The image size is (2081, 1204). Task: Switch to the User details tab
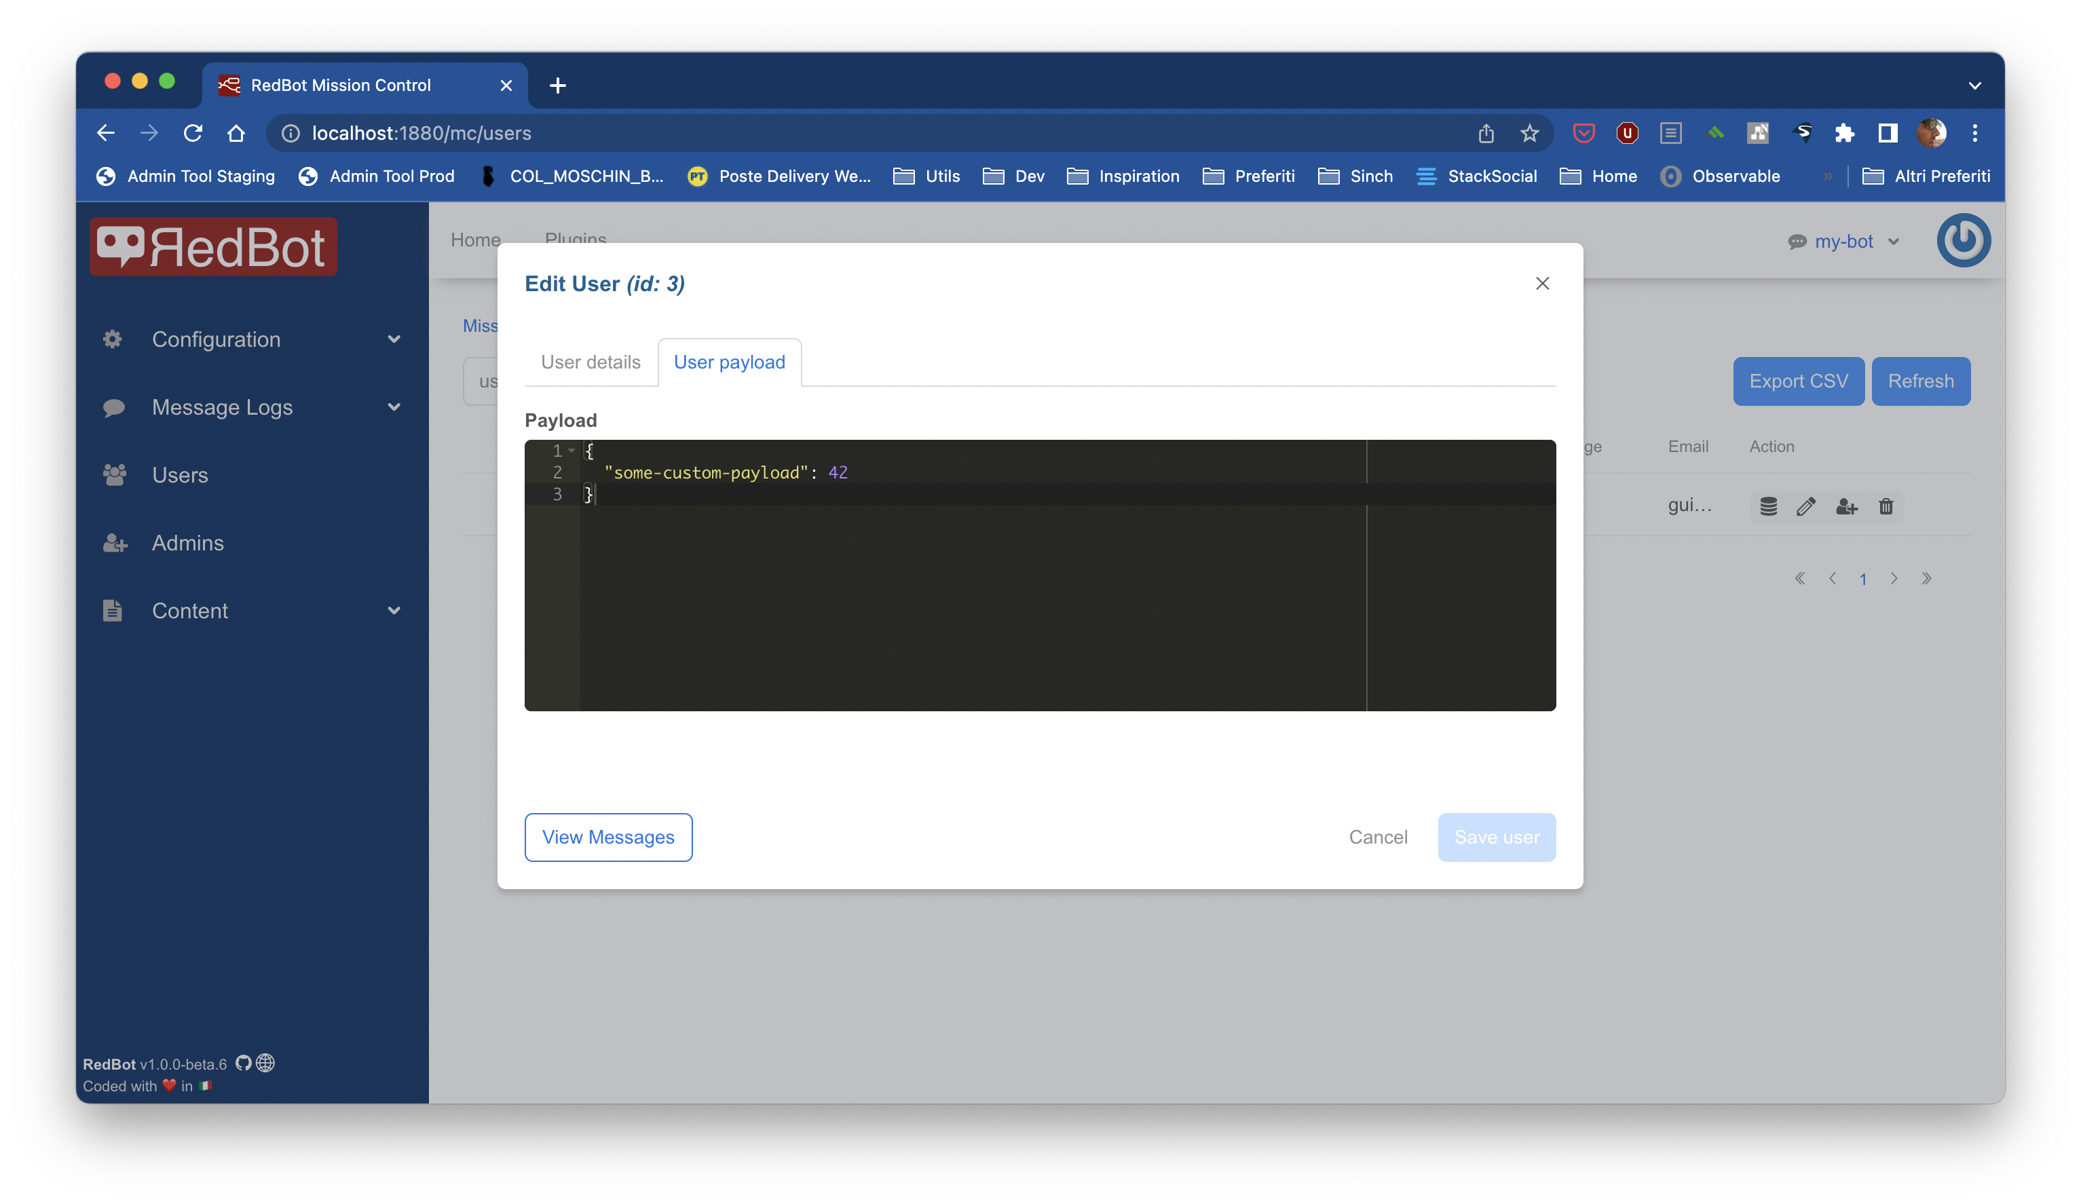tap(590, 362)
